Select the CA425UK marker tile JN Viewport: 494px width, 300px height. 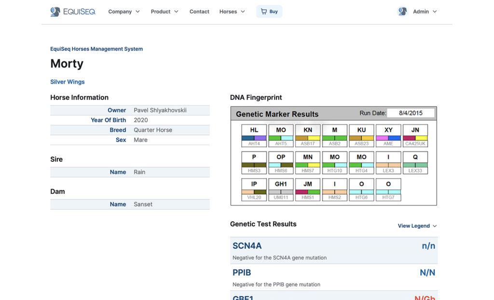pos(415,136)
